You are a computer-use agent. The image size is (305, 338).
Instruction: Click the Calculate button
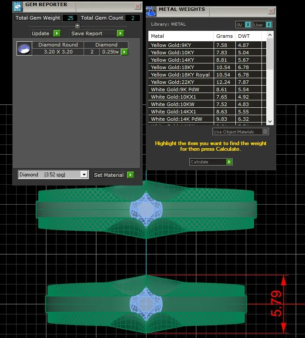pyautogui.click(x=211, y=162)
